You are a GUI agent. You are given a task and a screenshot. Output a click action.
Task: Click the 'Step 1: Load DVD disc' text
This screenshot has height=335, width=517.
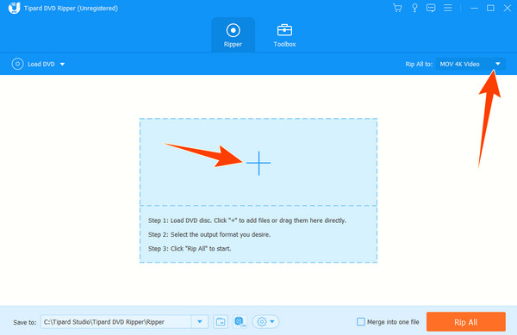247,220
